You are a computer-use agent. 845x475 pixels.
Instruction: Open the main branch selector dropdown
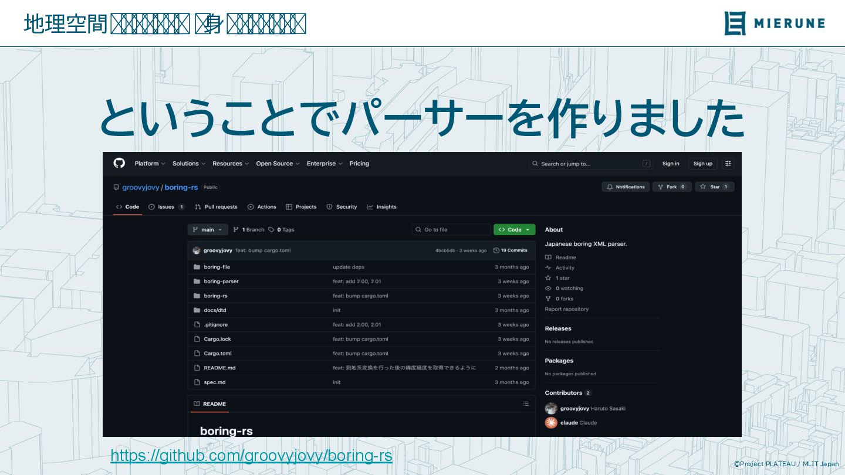(208, 230)
